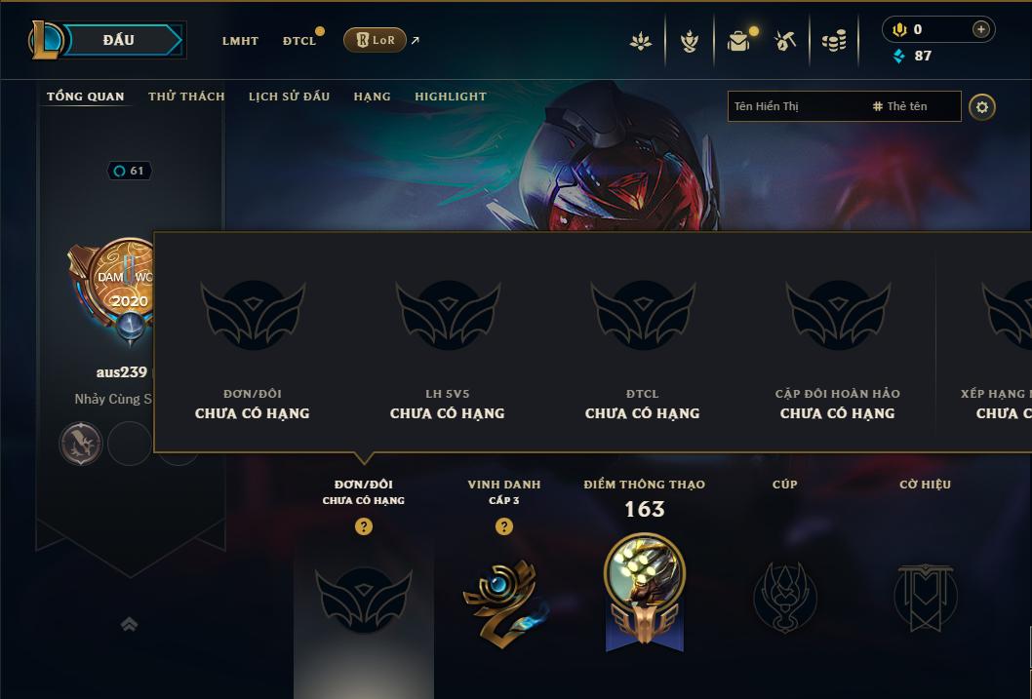Click the question mark under Đơn/Đôi
This screenshot has height=699, width=1032.
pyautogui.click(x=363, y=526)
